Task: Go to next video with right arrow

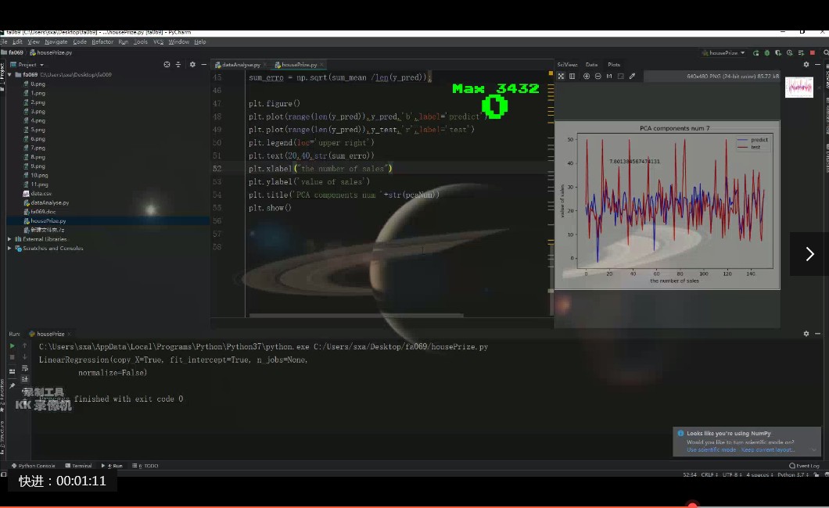Action: (x=809, y=254)
